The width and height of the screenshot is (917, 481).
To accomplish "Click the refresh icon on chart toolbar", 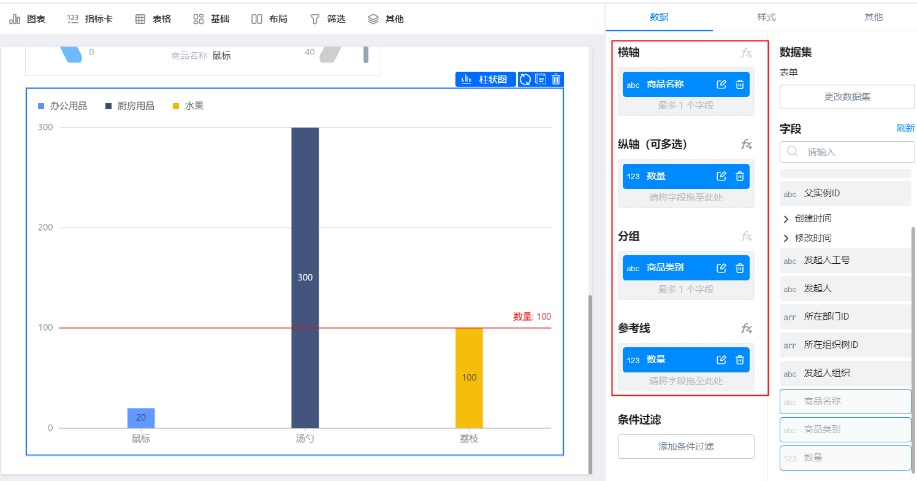I will click(525, 79).
